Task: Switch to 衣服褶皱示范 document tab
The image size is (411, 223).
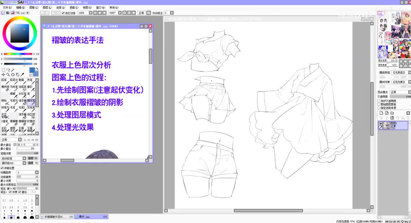Action: pos(57,217)
